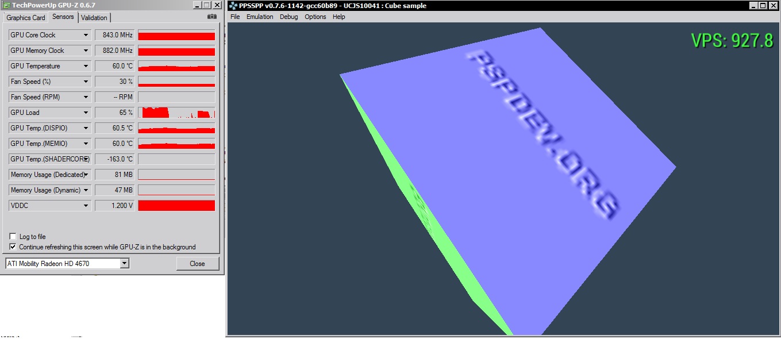Switch to the Graphics Card tab
Image resolution: width=781 pixels, height=339 pixels.
tap(26, 18)
